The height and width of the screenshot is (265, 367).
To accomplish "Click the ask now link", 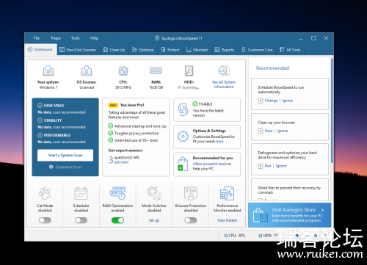I will point(121,162).
